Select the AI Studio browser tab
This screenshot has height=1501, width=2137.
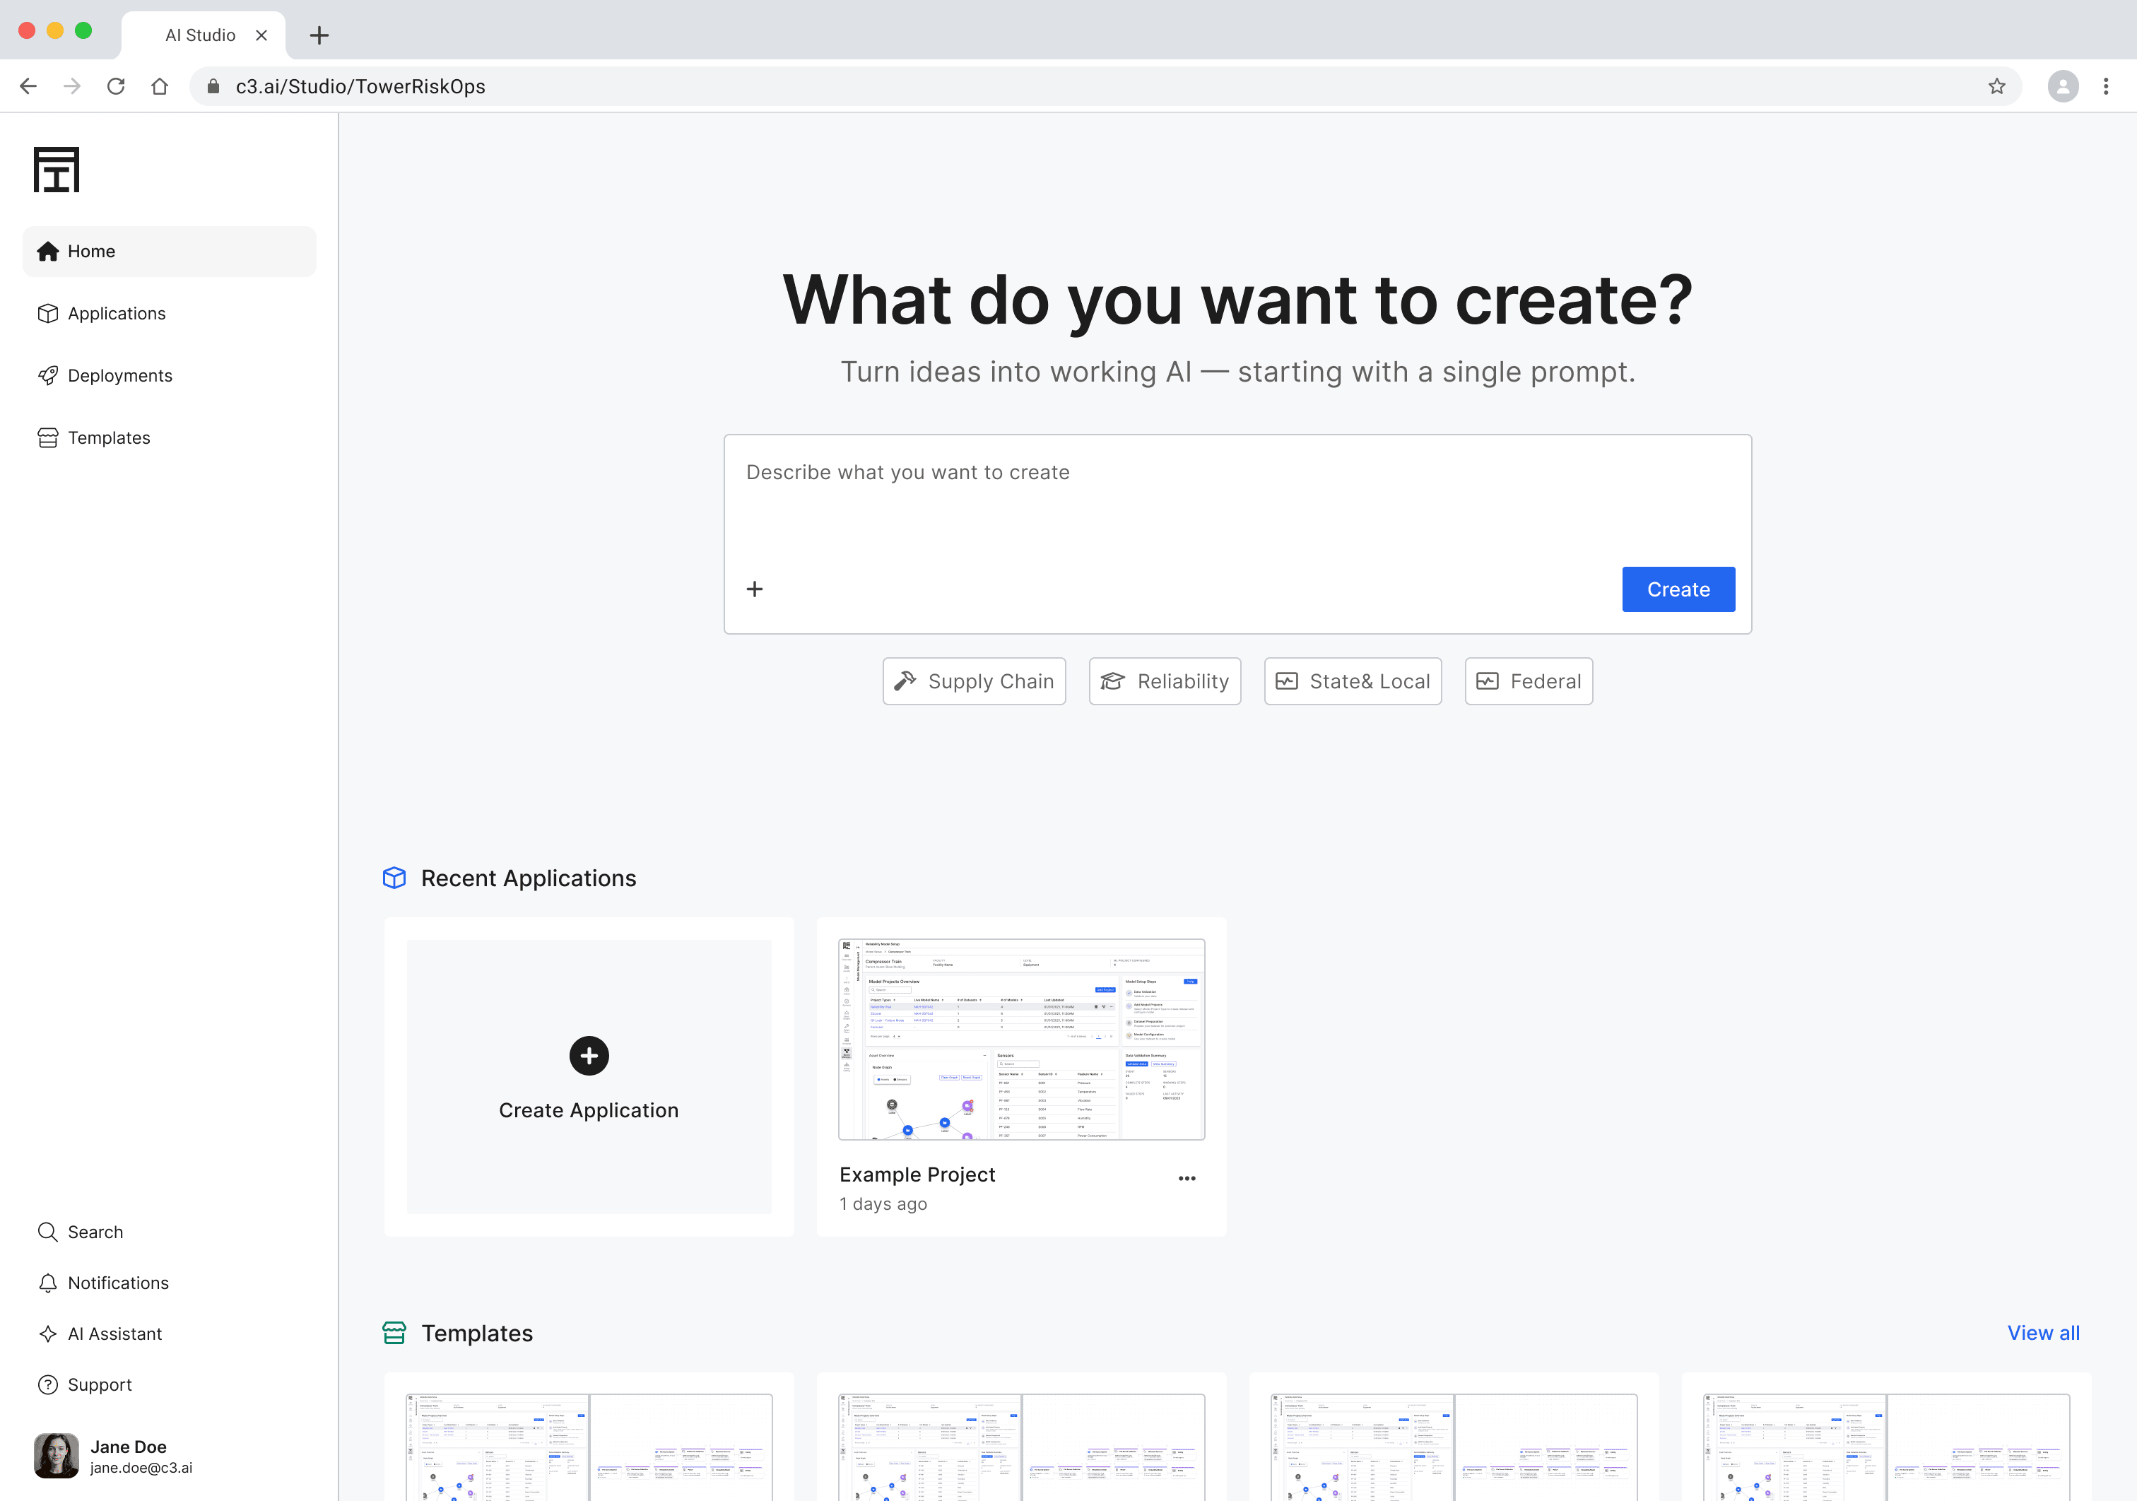point(199,35)
